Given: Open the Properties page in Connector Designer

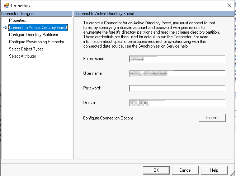Looking at the screenshot, I should click(x=18, y=20).
